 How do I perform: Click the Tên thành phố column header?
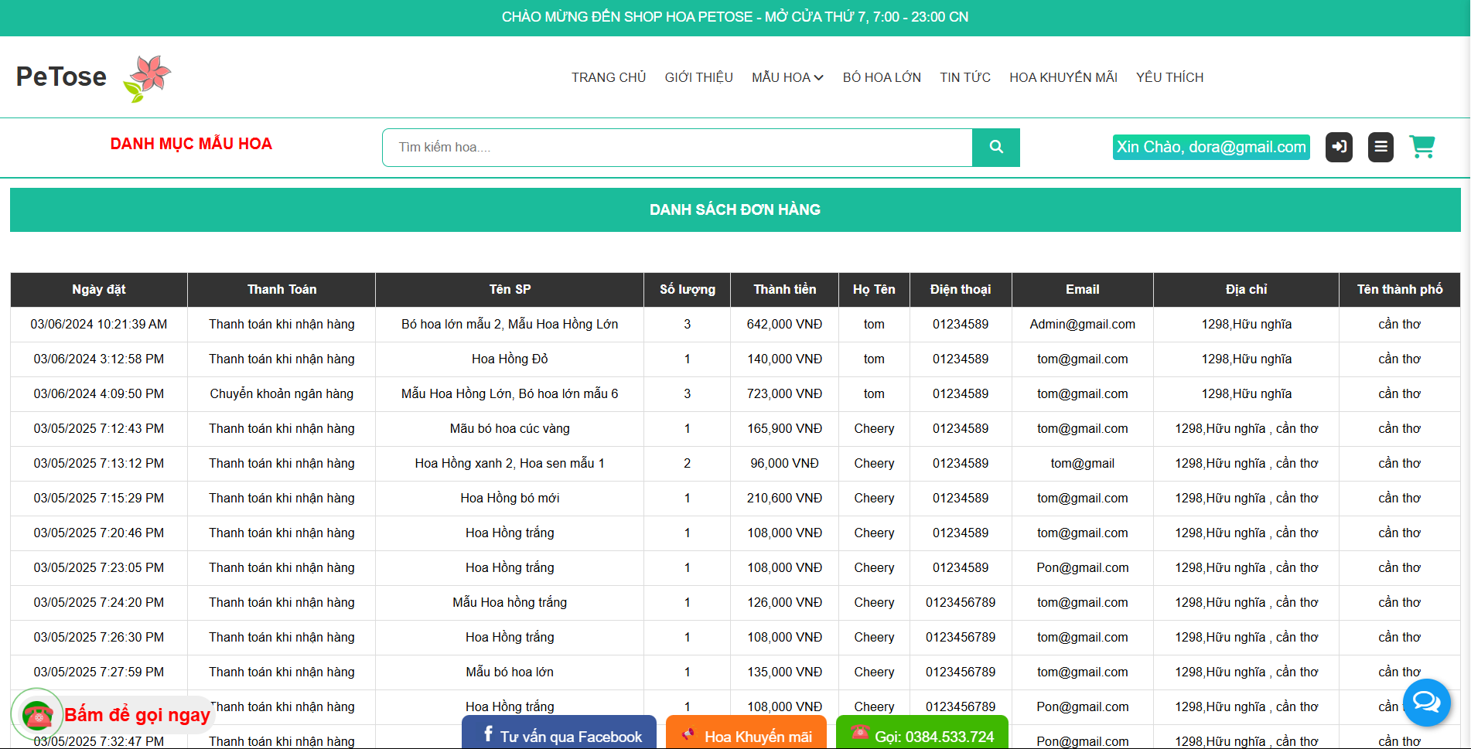(x=1400, y=289)
